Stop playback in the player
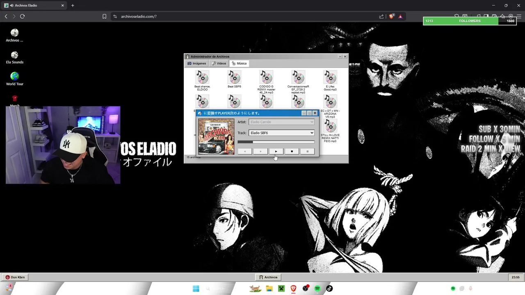 point(292,151)
